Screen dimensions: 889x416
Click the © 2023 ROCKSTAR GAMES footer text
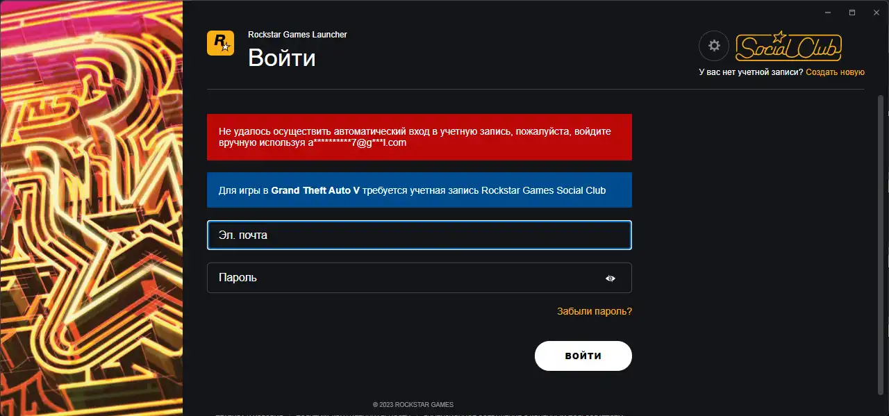click(x=413, y=404)
